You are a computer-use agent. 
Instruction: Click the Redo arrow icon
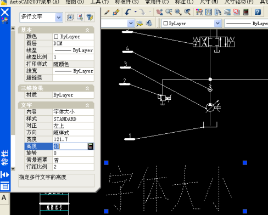142,12
